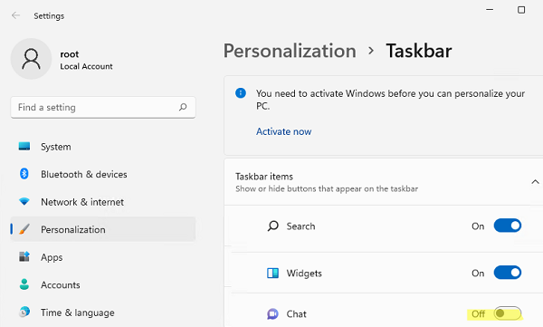Image resolution: width=543 pixels, height=327 pixels.
Task: Click the Local Account label
Action: (x=86, y=66)
